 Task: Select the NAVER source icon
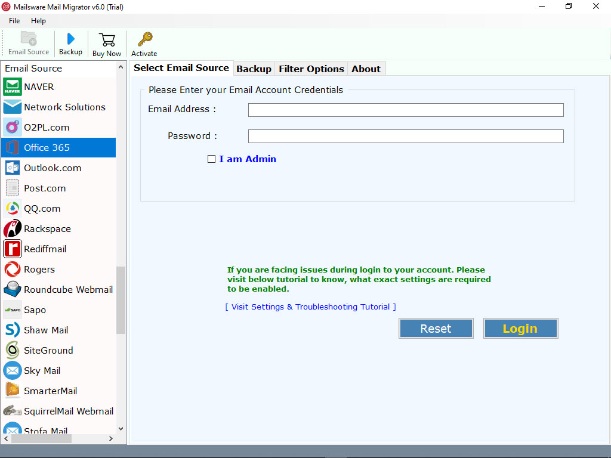click(x=13, y=87)
